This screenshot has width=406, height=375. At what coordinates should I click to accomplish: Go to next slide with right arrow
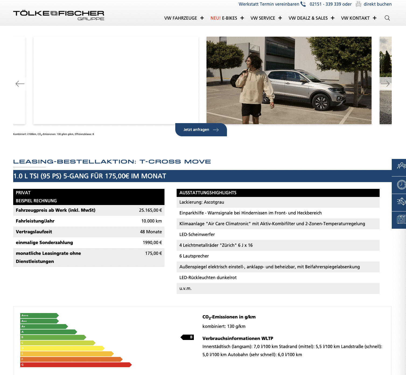385,84
